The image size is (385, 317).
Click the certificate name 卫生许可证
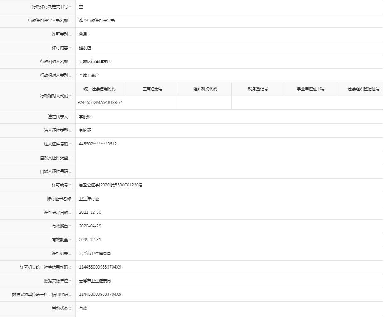click(89, 199)
